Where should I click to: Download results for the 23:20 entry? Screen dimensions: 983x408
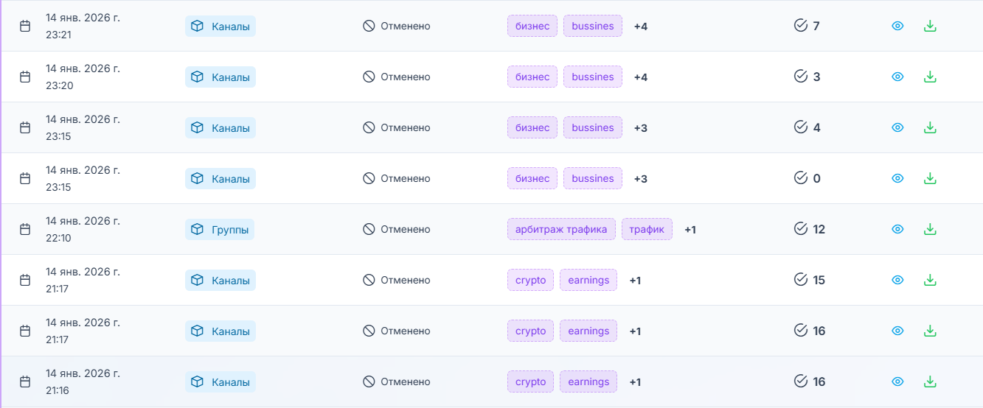click(x=930, y=77)
